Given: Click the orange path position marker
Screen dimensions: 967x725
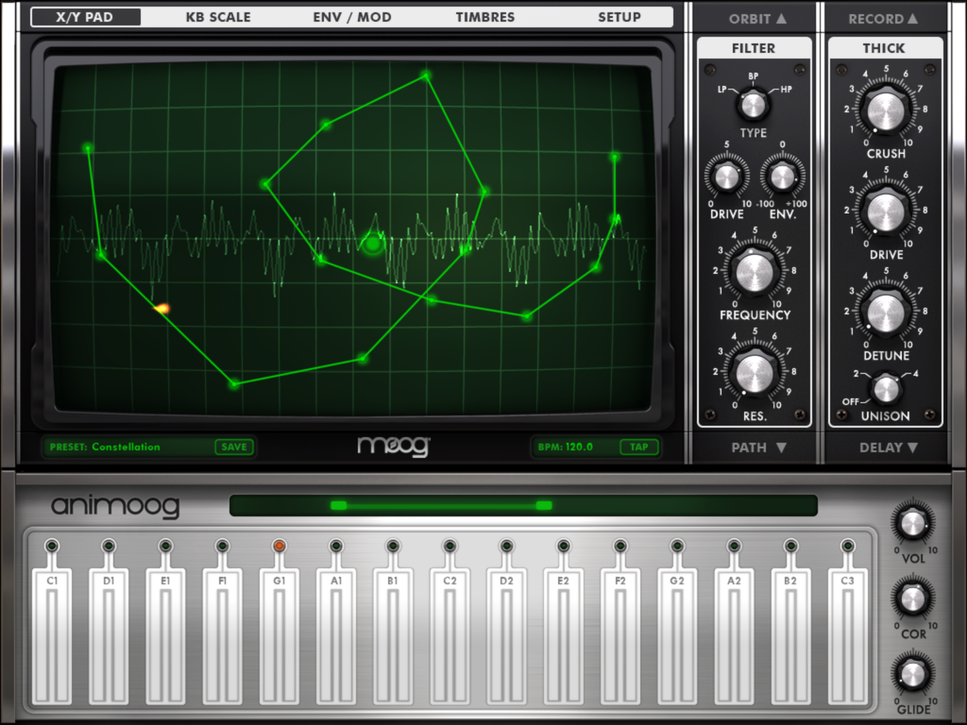Looking at the screenshot, I should click(x=162, y=309).
